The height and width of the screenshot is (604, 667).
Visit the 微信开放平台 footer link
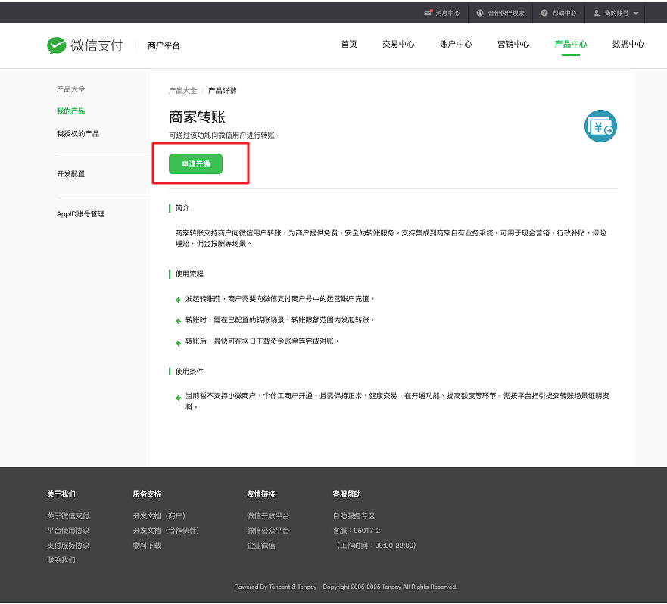[268, 516]
